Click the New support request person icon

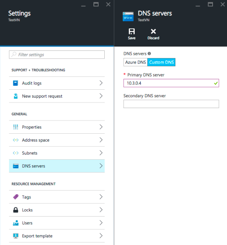click(x=16, y=96)
